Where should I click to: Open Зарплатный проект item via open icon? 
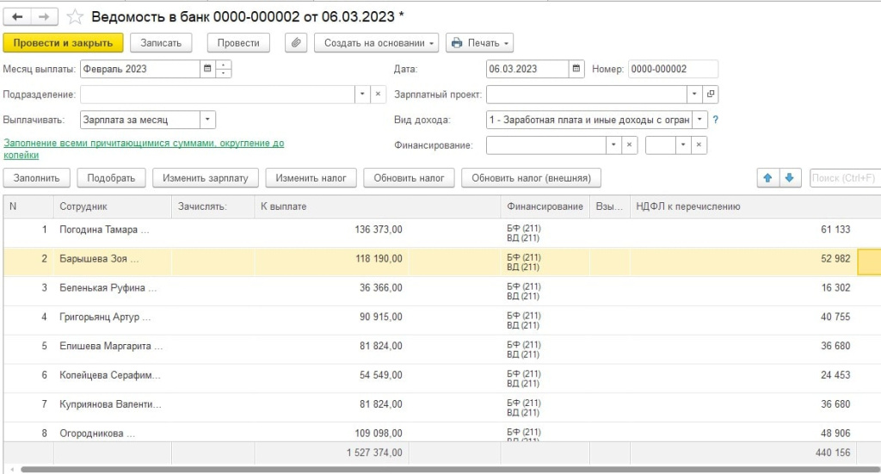point(711,95)
